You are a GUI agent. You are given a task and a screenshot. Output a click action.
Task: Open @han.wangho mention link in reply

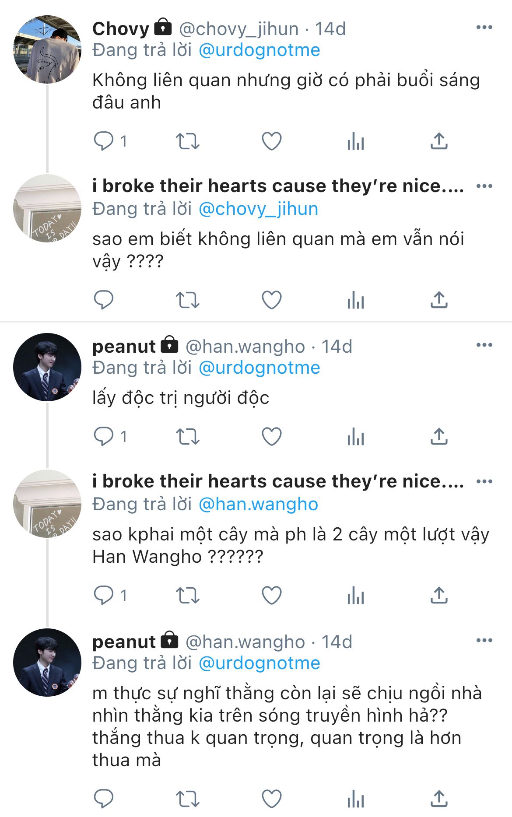click(x=258, y=504)
